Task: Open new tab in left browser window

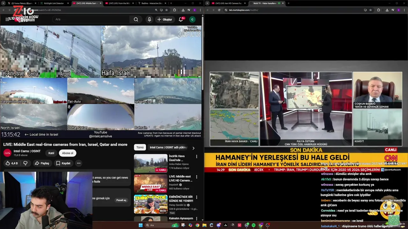Action: [x=171, y=3]
